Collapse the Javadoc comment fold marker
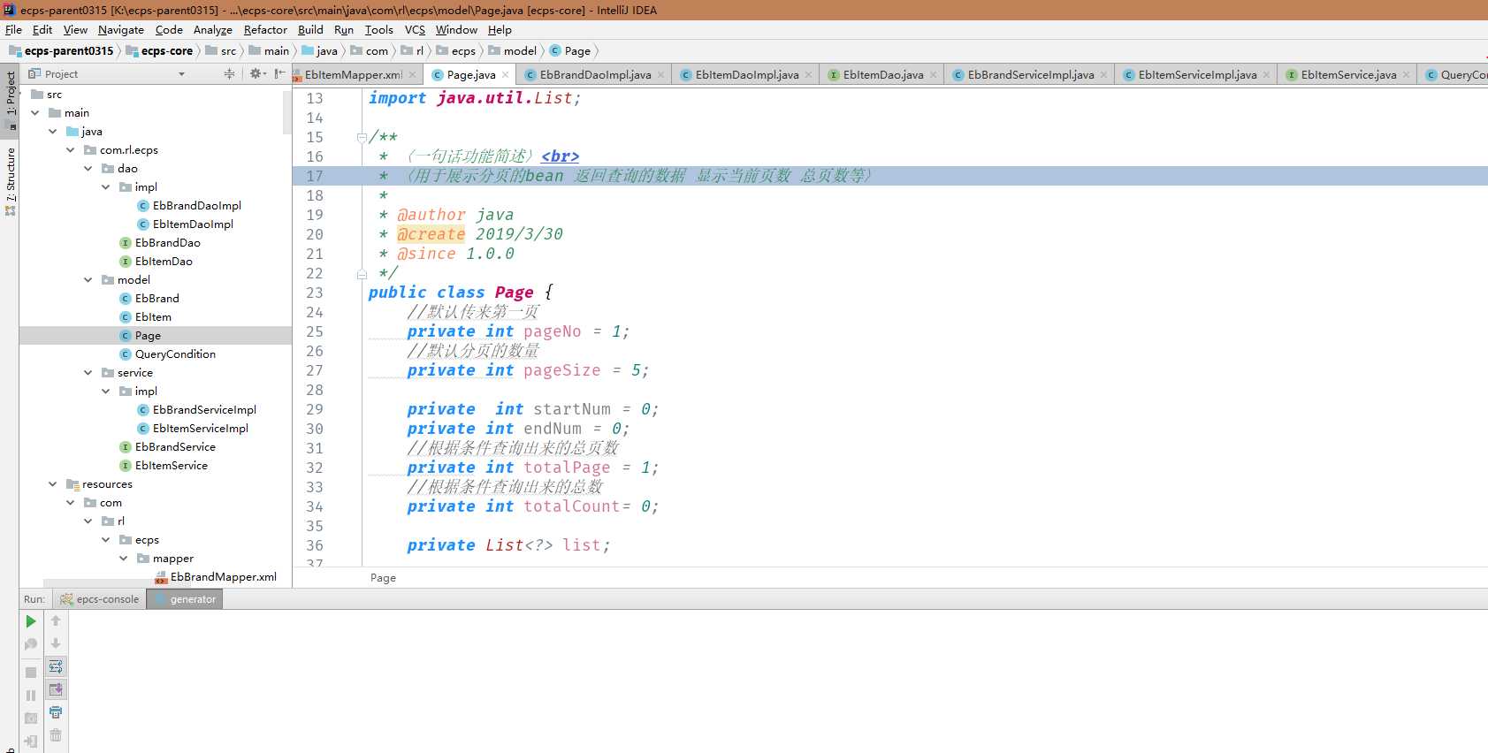 pos(362,138)
